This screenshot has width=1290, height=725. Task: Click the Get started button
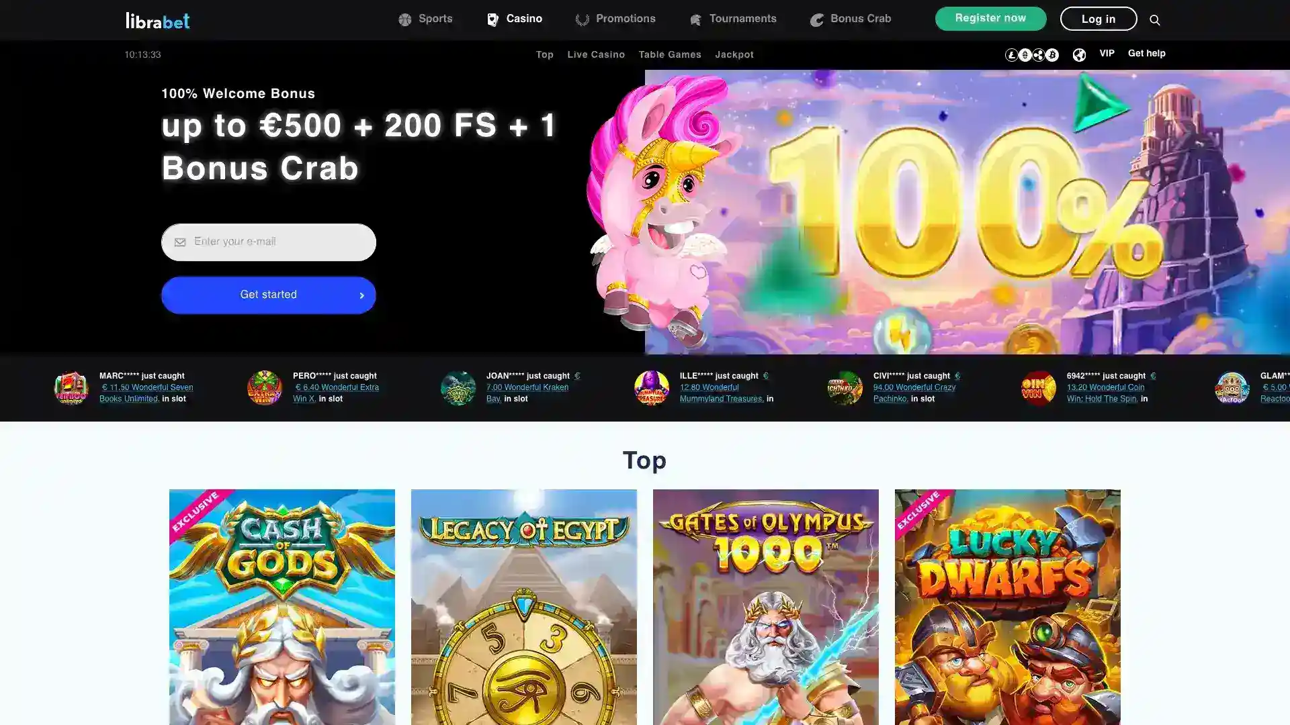[x=269, y=295]
